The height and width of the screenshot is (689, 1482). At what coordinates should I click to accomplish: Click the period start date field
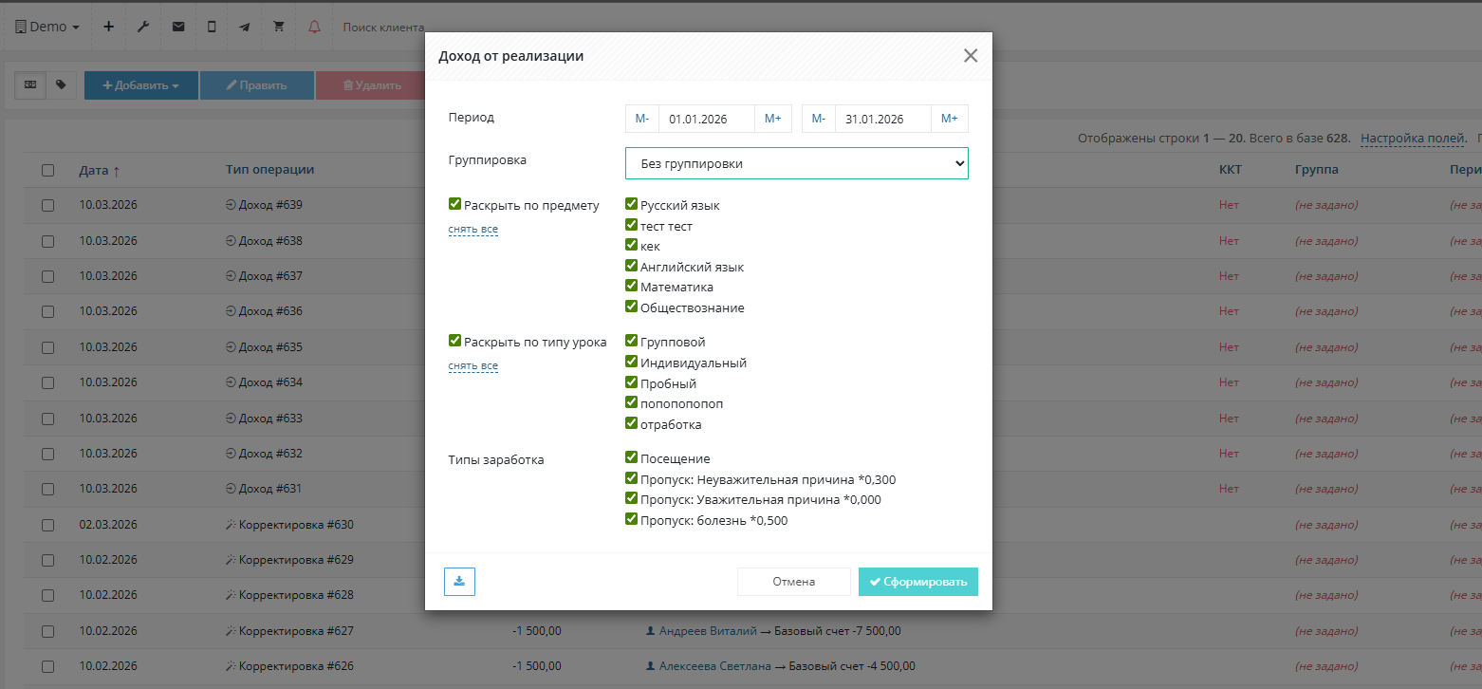706,119
